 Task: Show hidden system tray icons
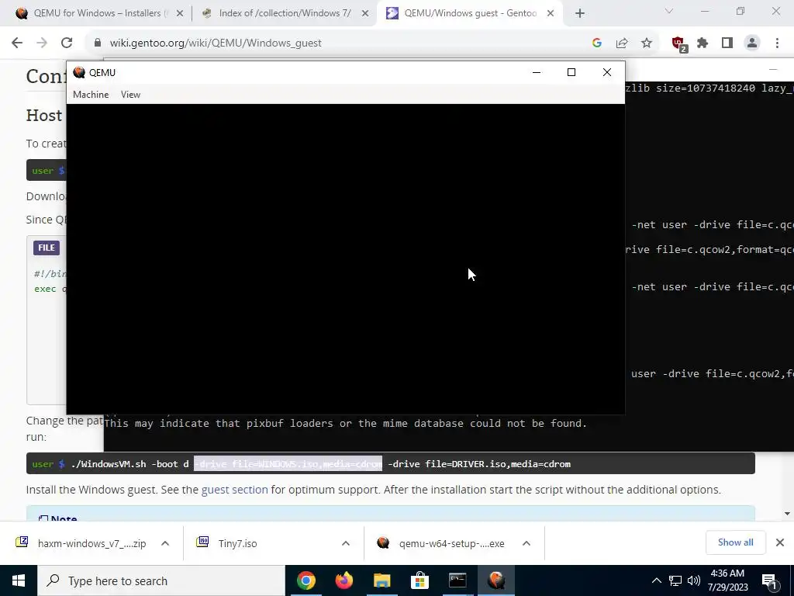656,580
